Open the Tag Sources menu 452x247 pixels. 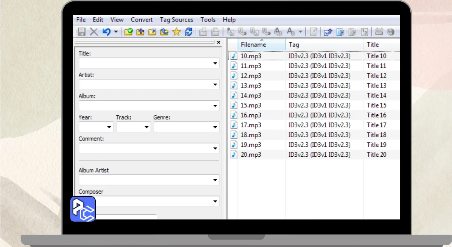[177, 20]
